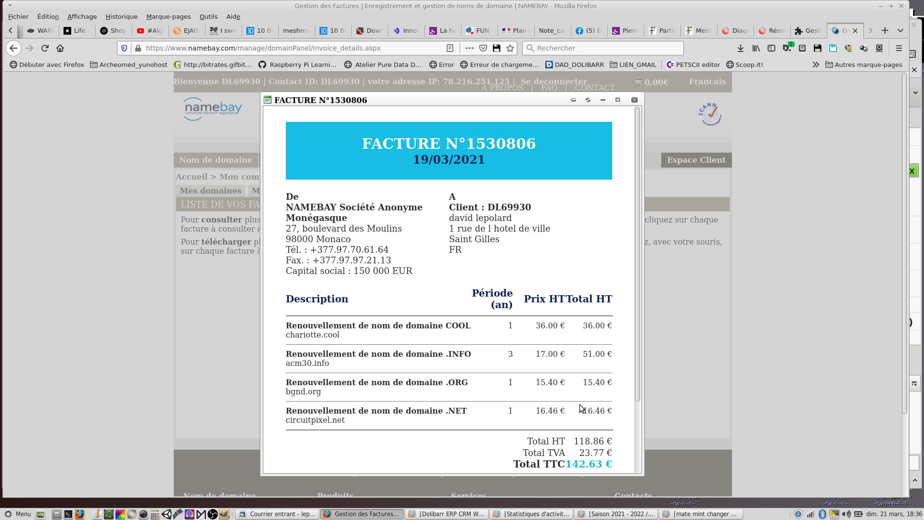Toggle reader view in address bar
The image size is (924, 520).
(x=449, y=48)
